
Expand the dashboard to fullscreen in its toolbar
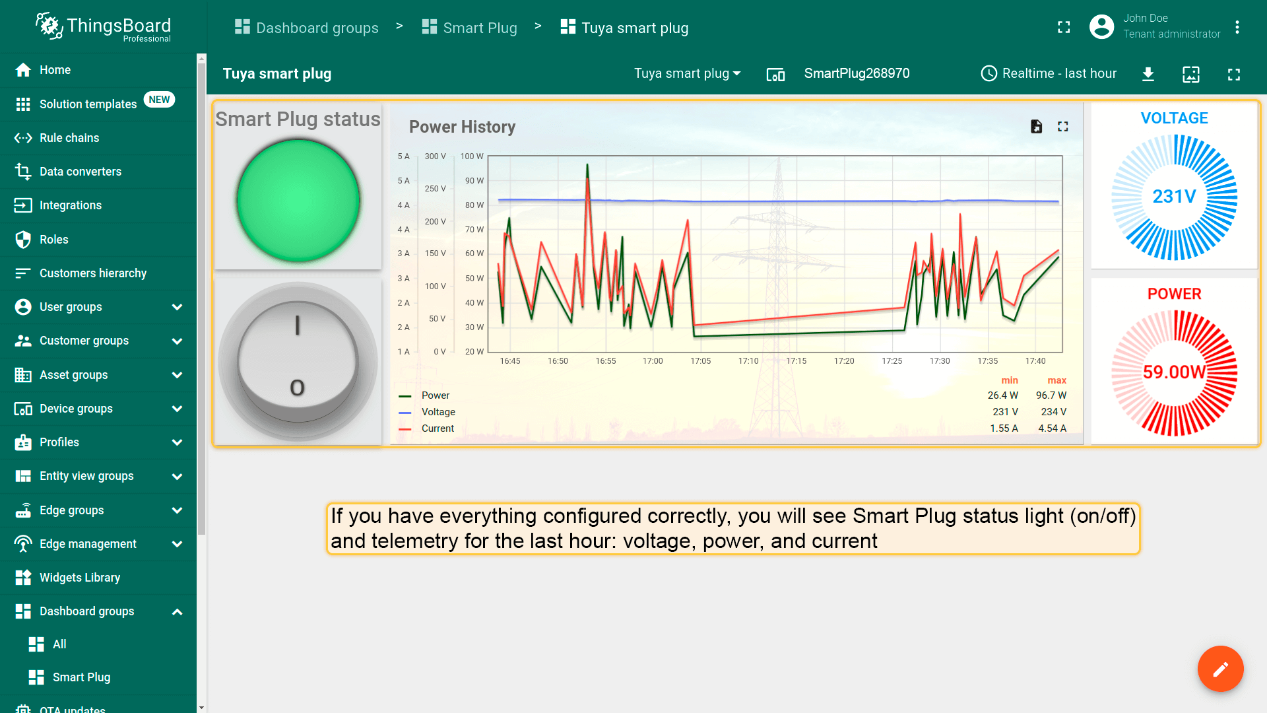[x=1233, y=74]
